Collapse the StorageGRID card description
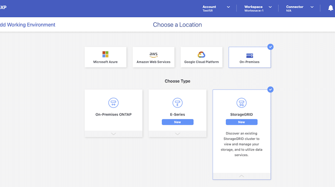335x187 pixels. [x=241, y=176]
